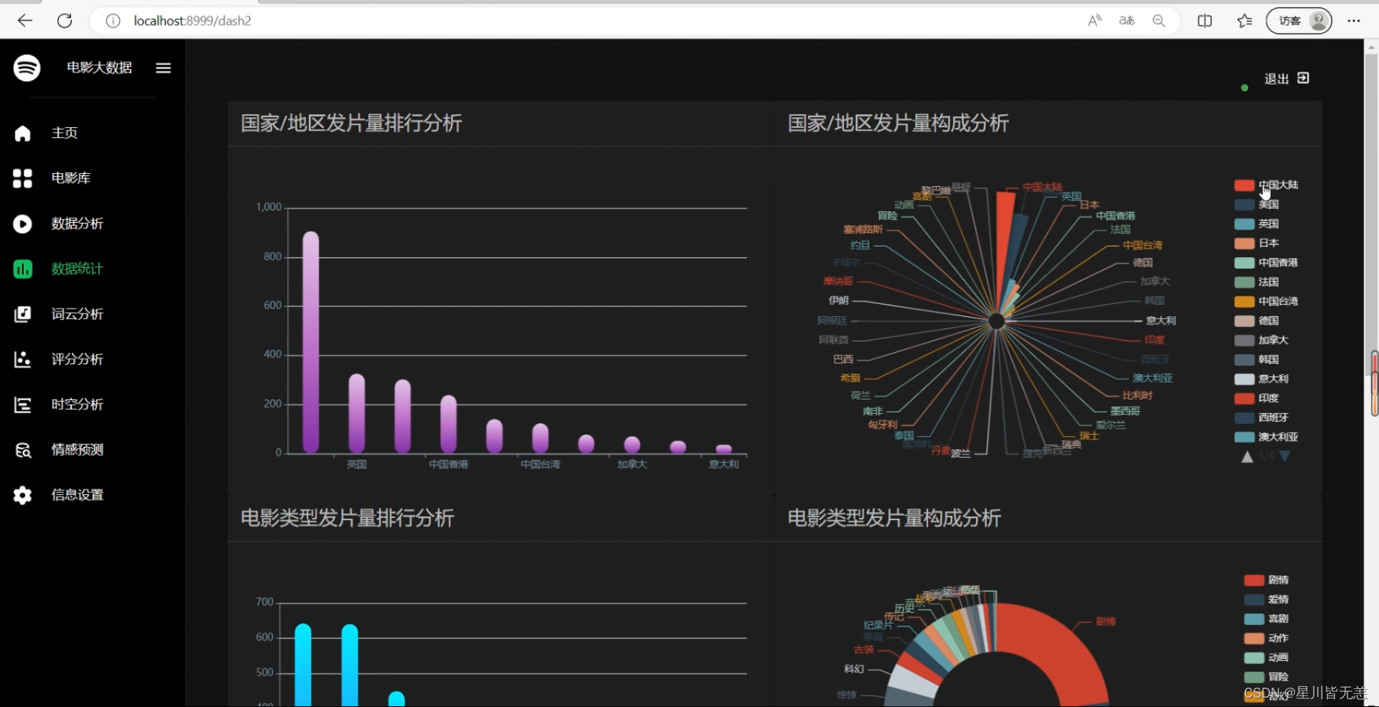Click the grid icon for 电影库
This screenshot has height=707, width=1379.
coord(22,178)
